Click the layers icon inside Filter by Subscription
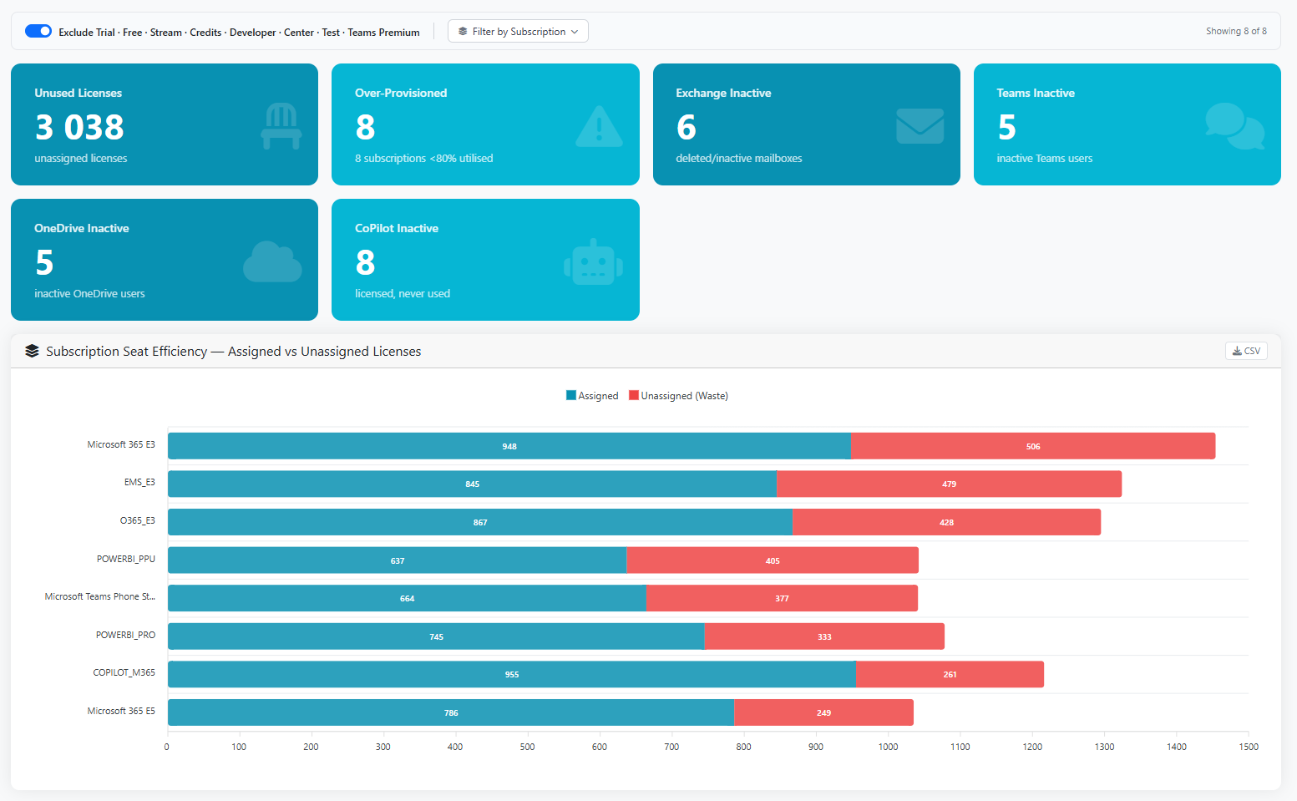Viewport: 1297px width, 801px height. (x=463, y=31)
